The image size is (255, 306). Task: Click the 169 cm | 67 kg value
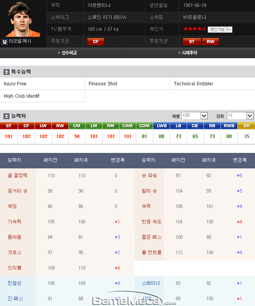pyautogui.click(x=103, y=29)
